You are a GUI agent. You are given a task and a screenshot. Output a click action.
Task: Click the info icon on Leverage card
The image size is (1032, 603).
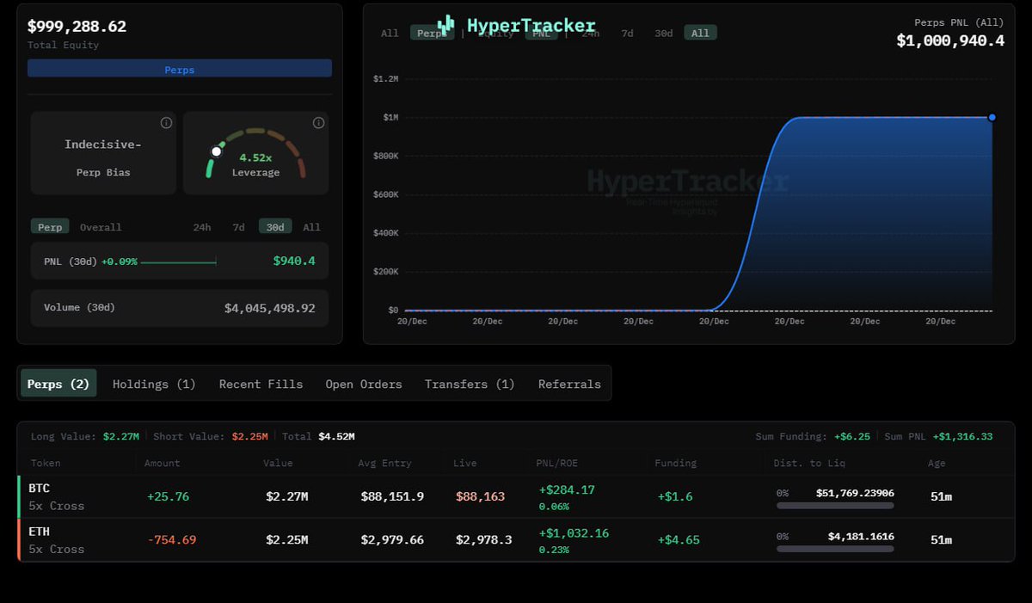318,123
